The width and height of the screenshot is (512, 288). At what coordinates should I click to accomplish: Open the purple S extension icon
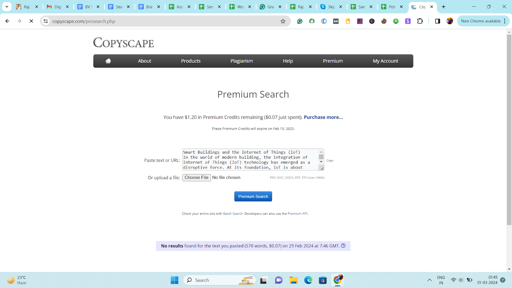[408, 21]
